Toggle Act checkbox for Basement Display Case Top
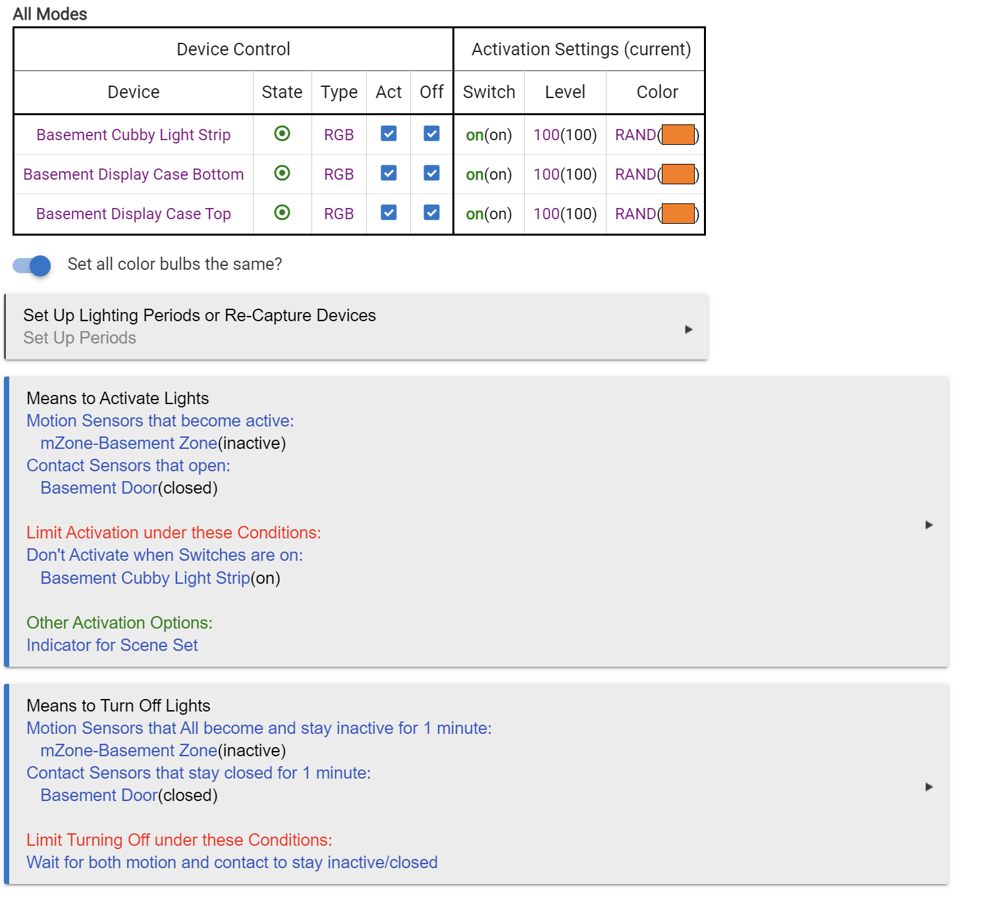Viewport: 997px width, 907px height. 389,213
